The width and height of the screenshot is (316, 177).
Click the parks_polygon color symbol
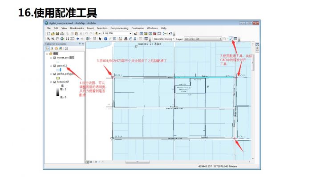58,78
